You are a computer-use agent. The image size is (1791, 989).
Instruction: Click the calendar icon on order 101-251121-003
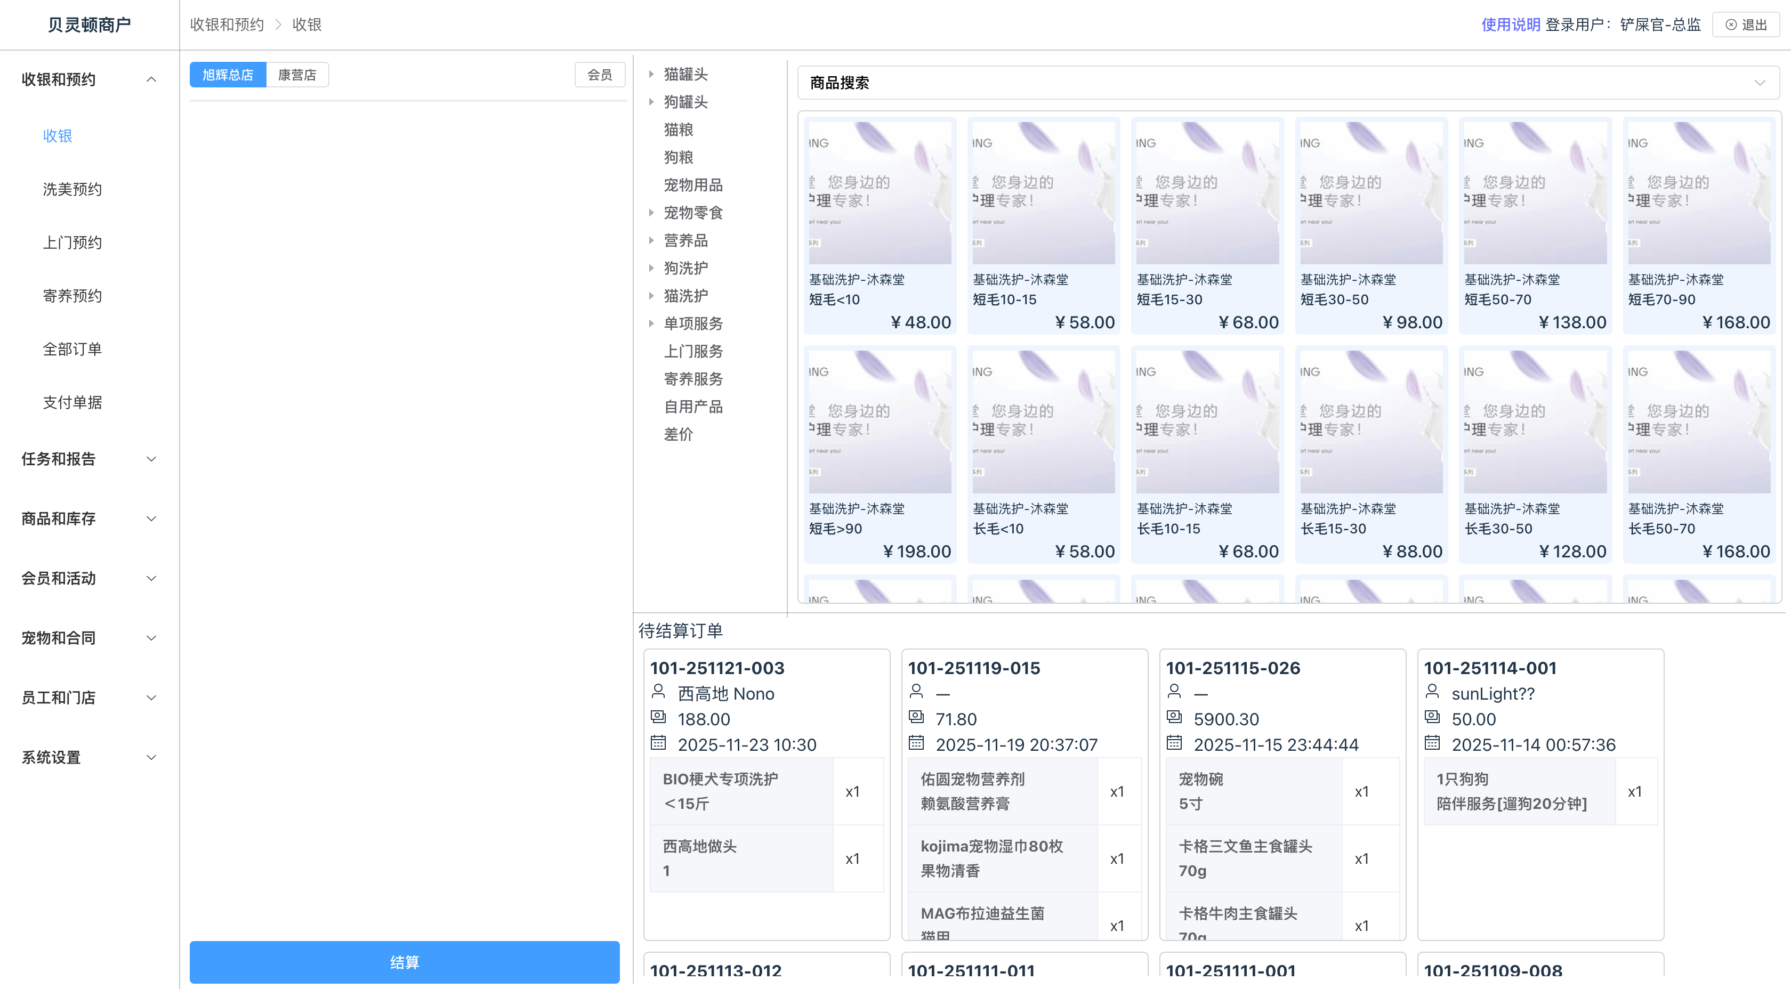coord(658,743)
